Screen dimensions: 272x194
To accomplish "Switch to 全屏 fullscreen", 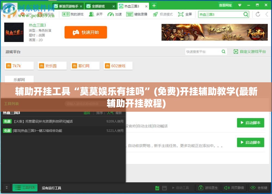I will click(x=185, y=14).
